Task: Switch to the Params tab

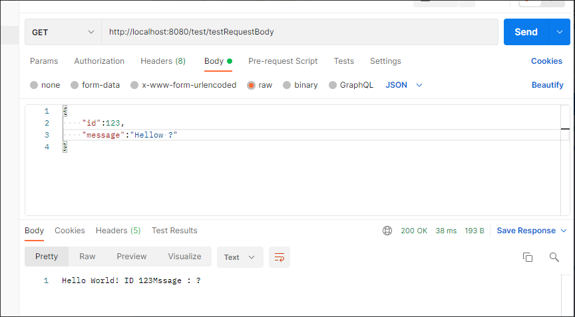Action: click(44, 61)
